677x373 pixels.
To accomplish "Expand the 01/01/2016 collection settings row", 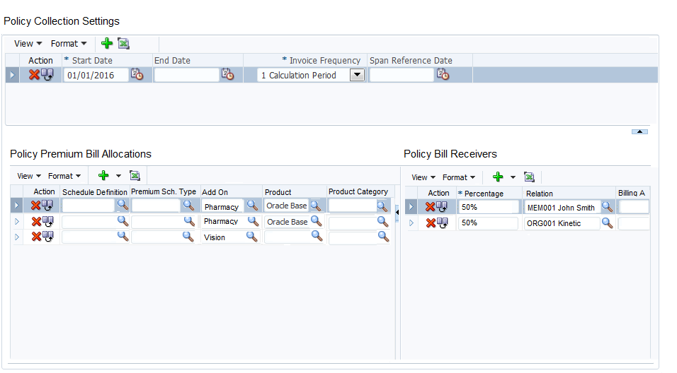I will tap(12, 75).
